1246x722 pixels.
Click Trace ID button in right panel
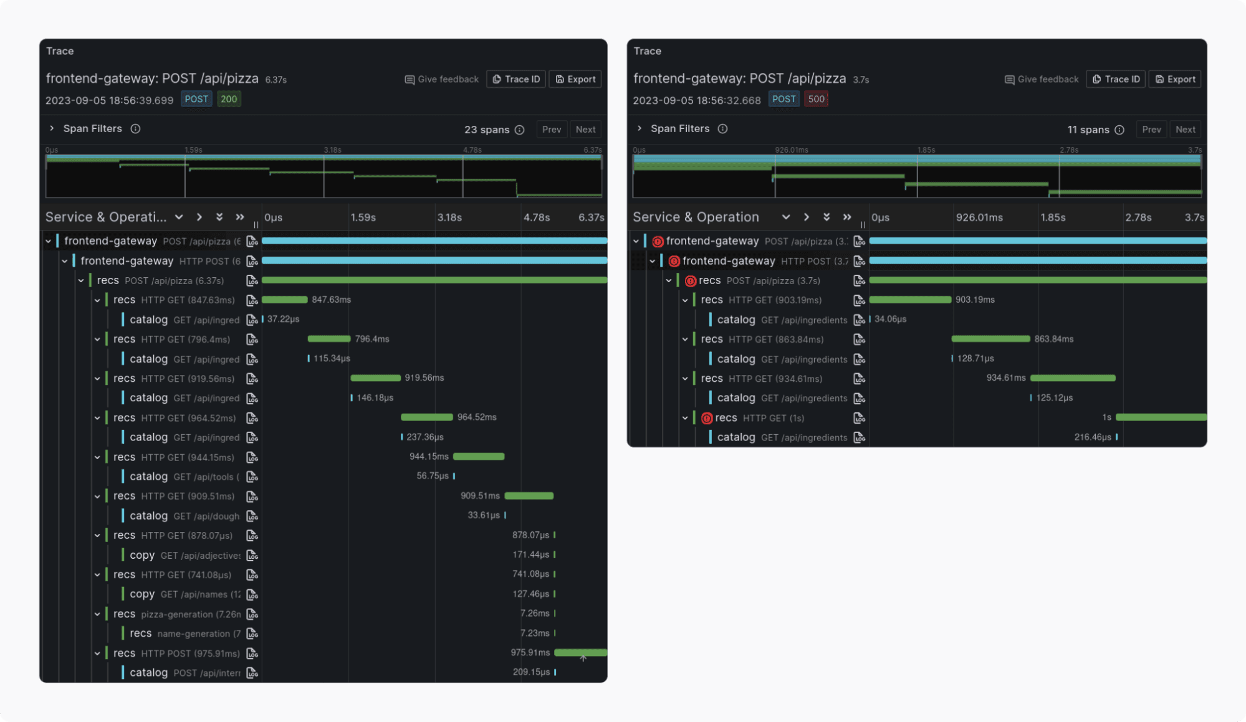click(1116, 79)
